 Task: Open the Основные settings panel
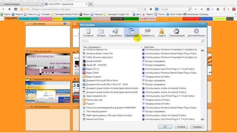(88, 33)
